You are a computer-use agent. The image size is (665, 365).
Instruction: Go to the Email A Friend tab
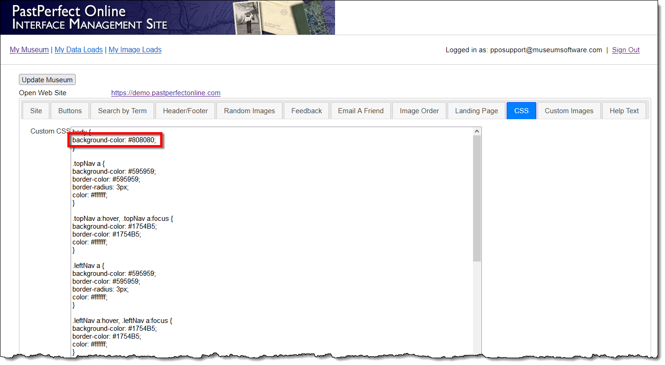(x=361, y=111)
